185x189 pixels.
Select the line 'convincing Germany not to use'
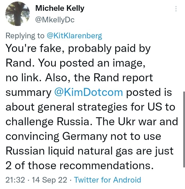83,137
